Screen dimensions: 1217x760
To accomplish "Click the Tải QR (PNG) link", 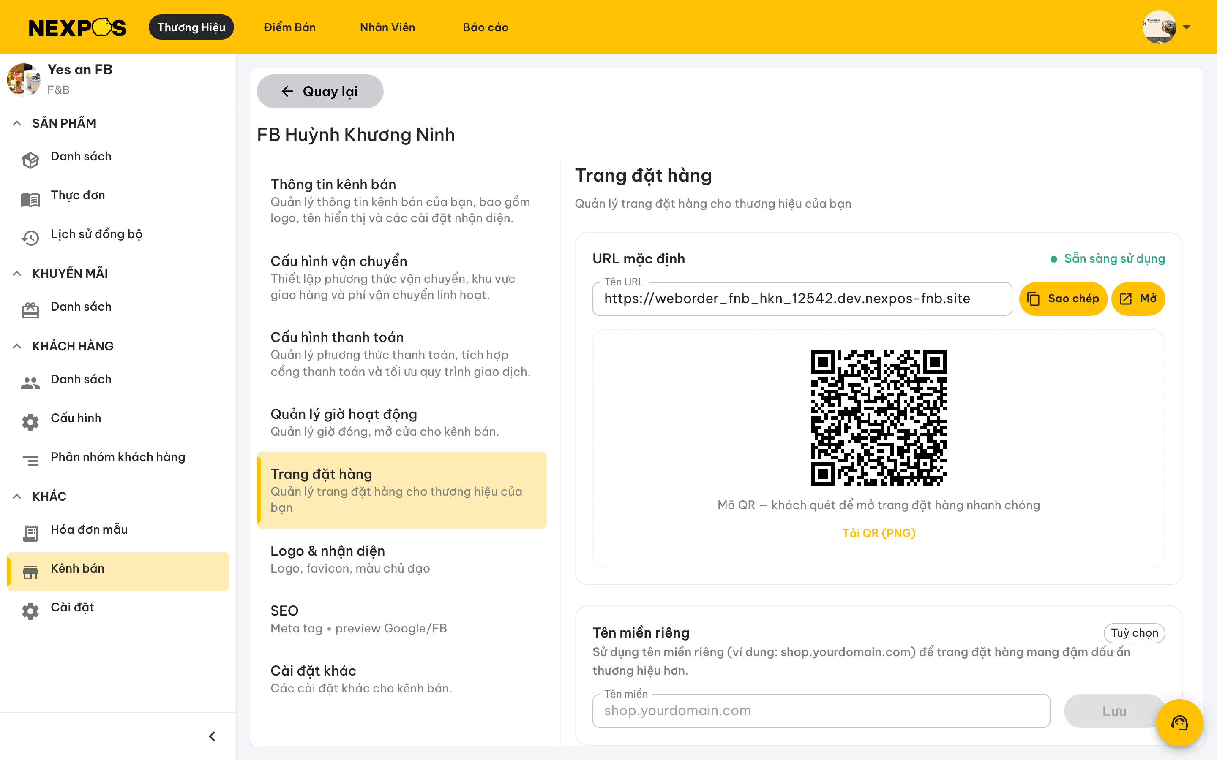I will coord(879,533).
